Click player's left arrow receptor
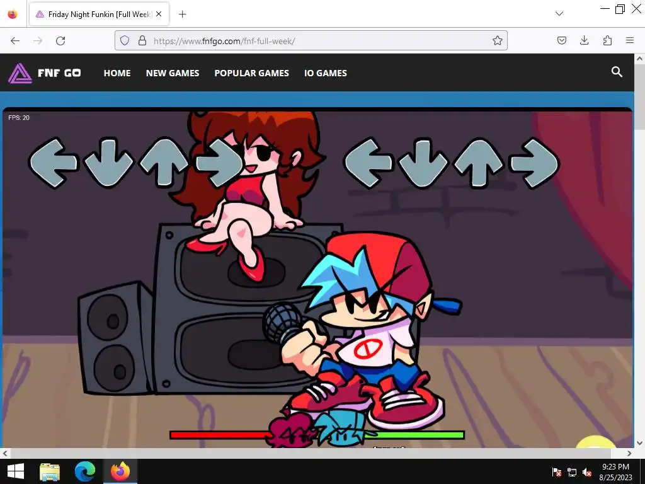The image size is (645, 484). tap(368, 163)
